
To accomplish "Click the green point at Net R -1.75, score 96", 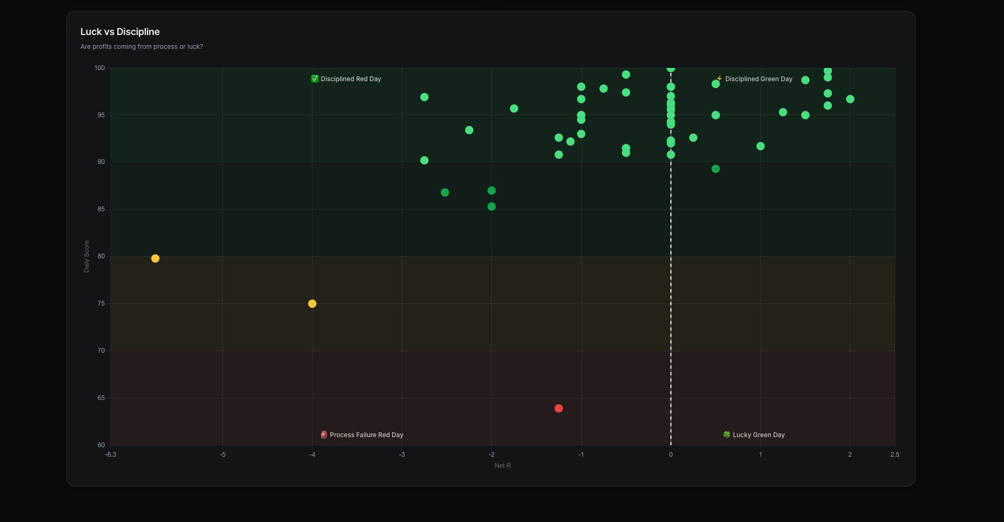I will tap(514, 109).
